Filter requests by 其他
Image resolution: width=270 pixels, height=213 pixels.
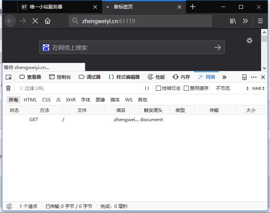[x=142, y=100]
